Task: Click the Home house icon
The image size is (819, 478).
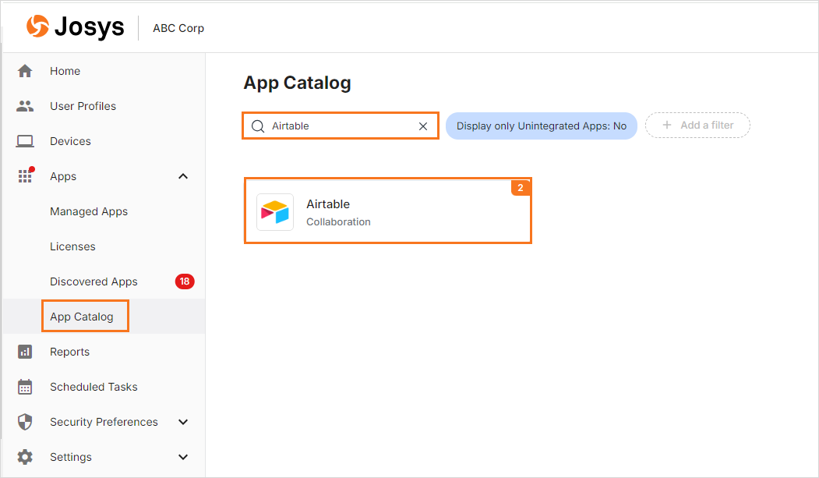Action: tap(25, 71)
